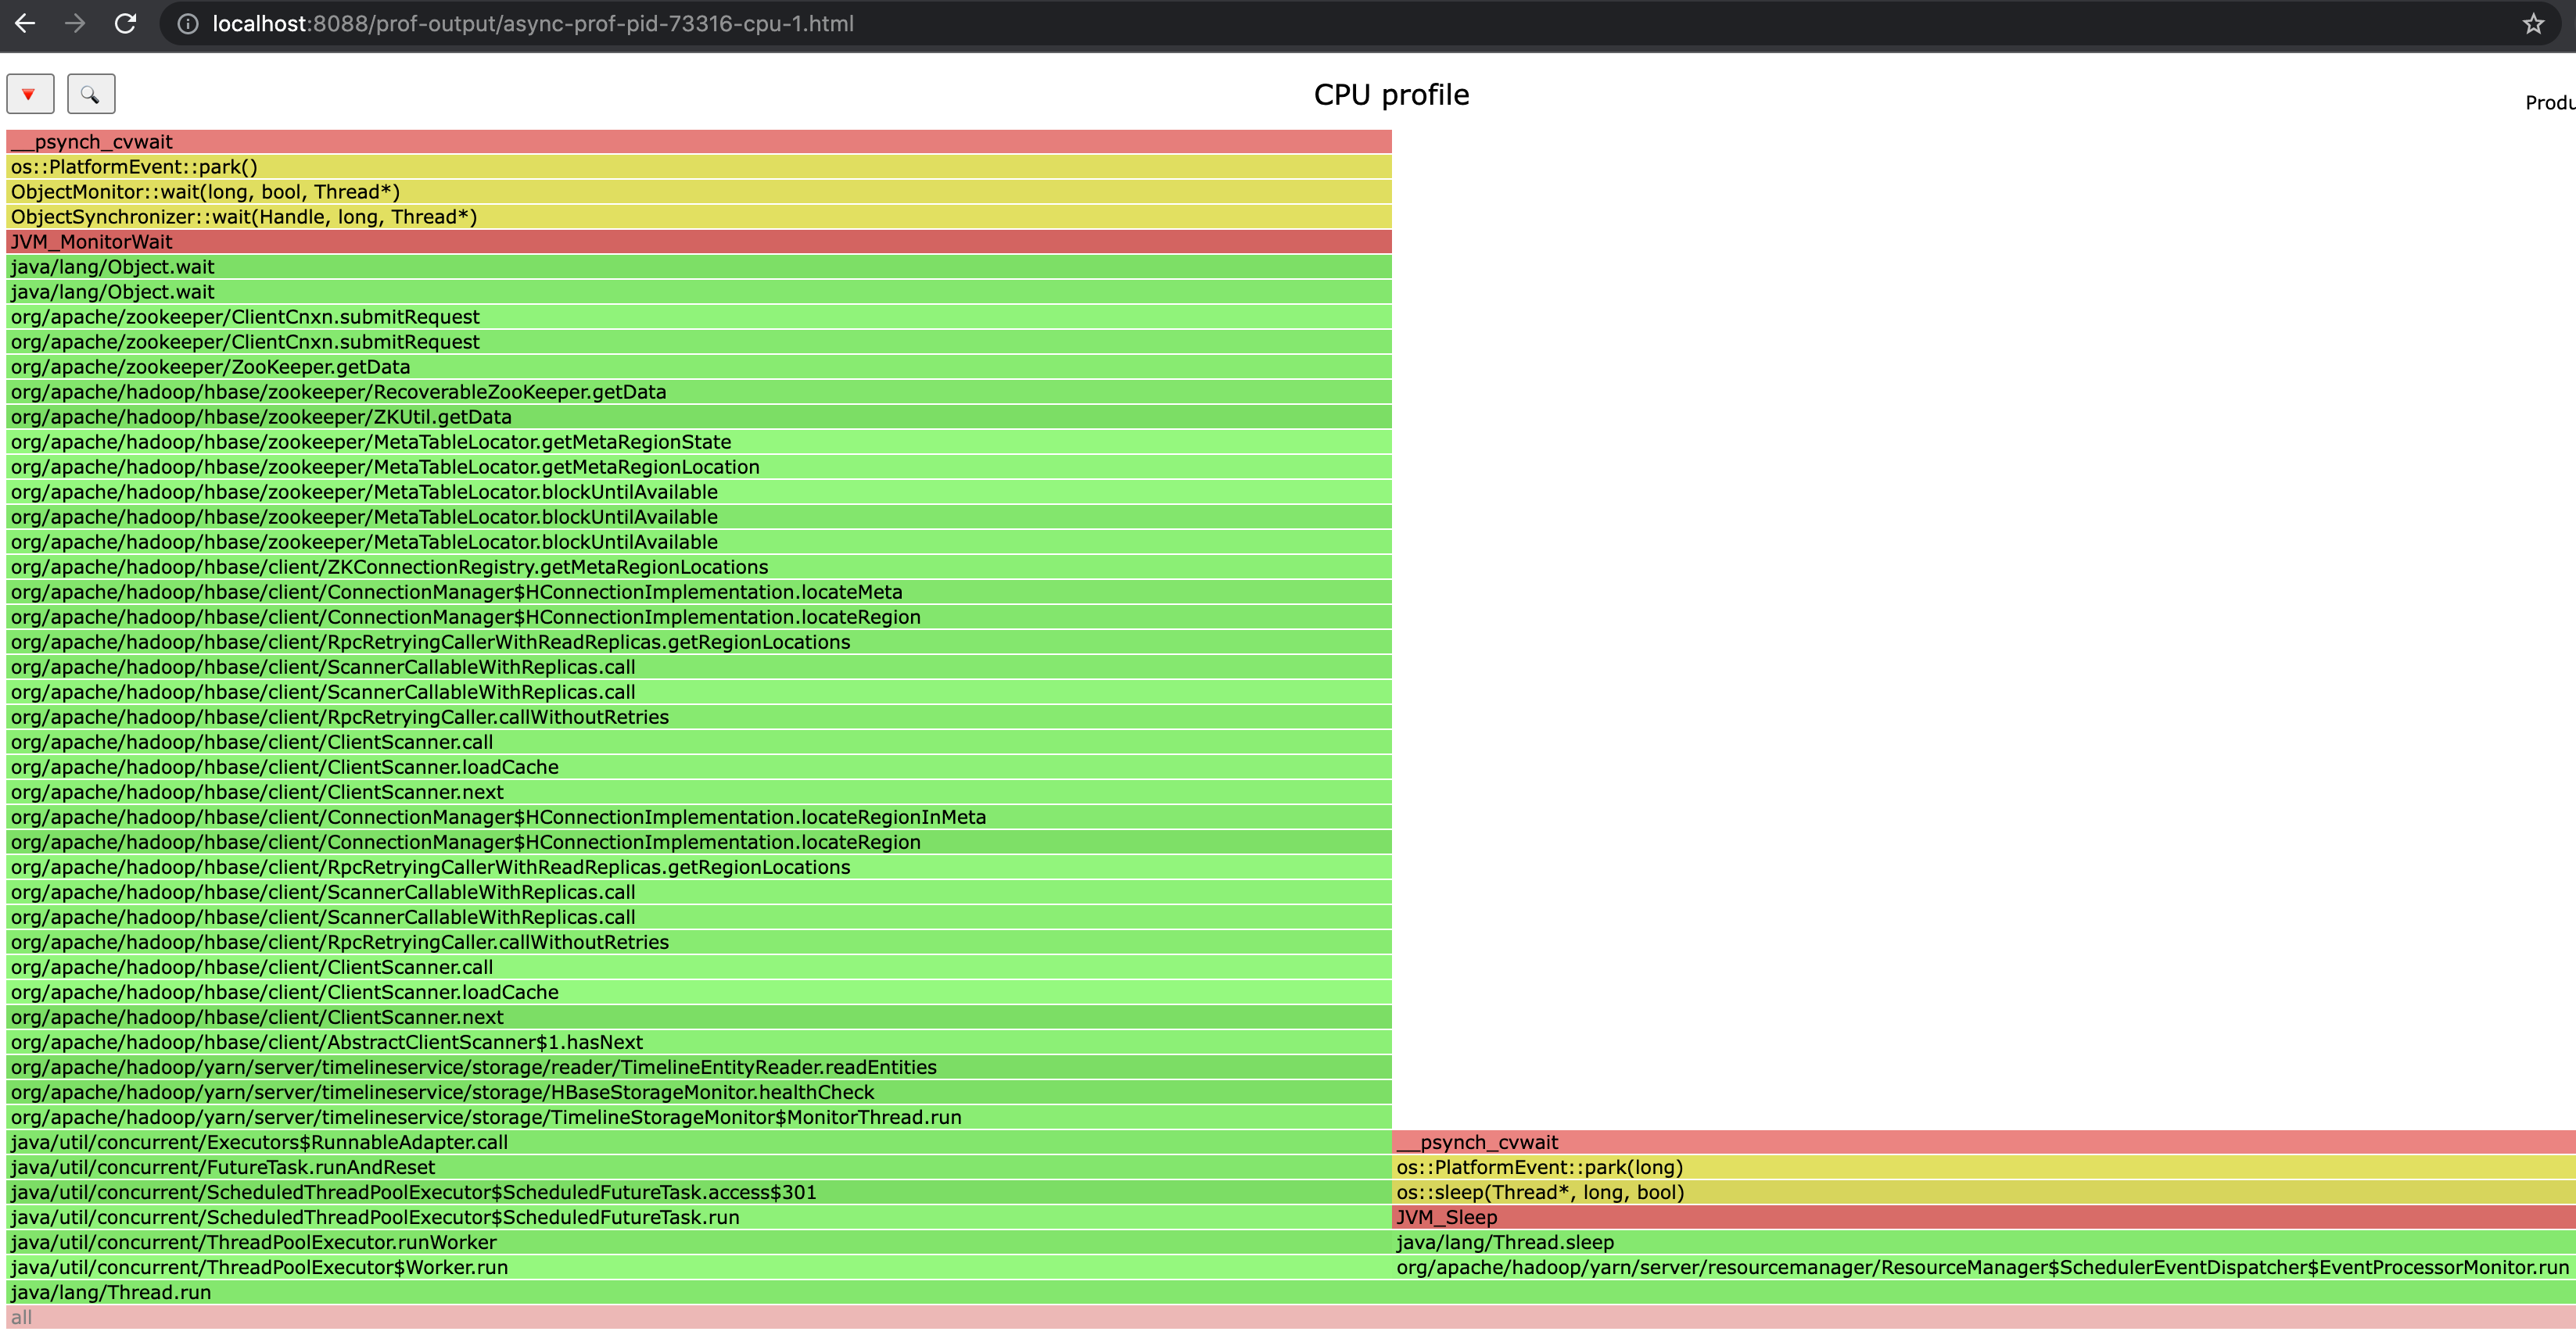Zoom into the JVM_MonitorWait frame
This screenshot has height=1335, width=2576.
[x=698, y=242]
